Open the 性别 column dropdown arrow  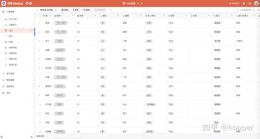click(x=118, y=16)
